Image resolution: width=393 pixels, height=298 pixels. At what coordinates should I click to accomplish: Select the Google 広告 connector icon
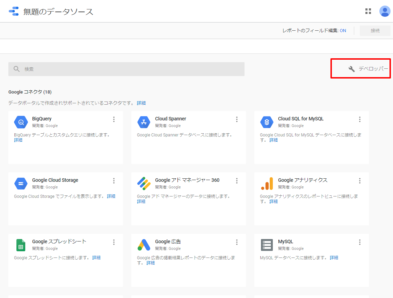(x=144, y=245)
